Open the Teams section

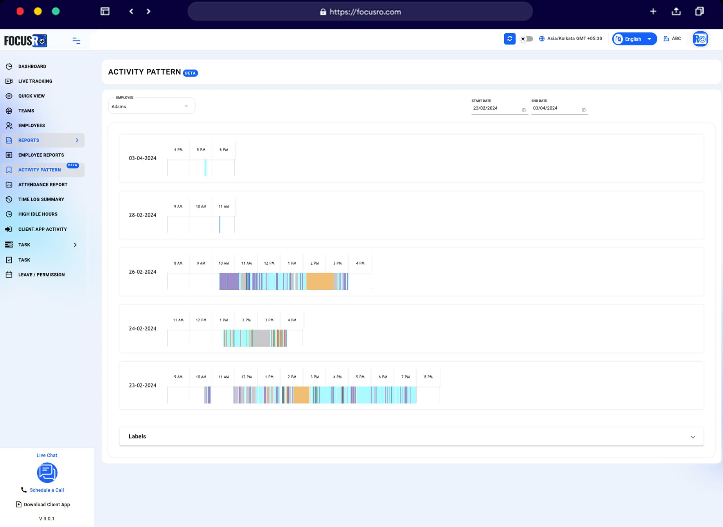(25, 111)
